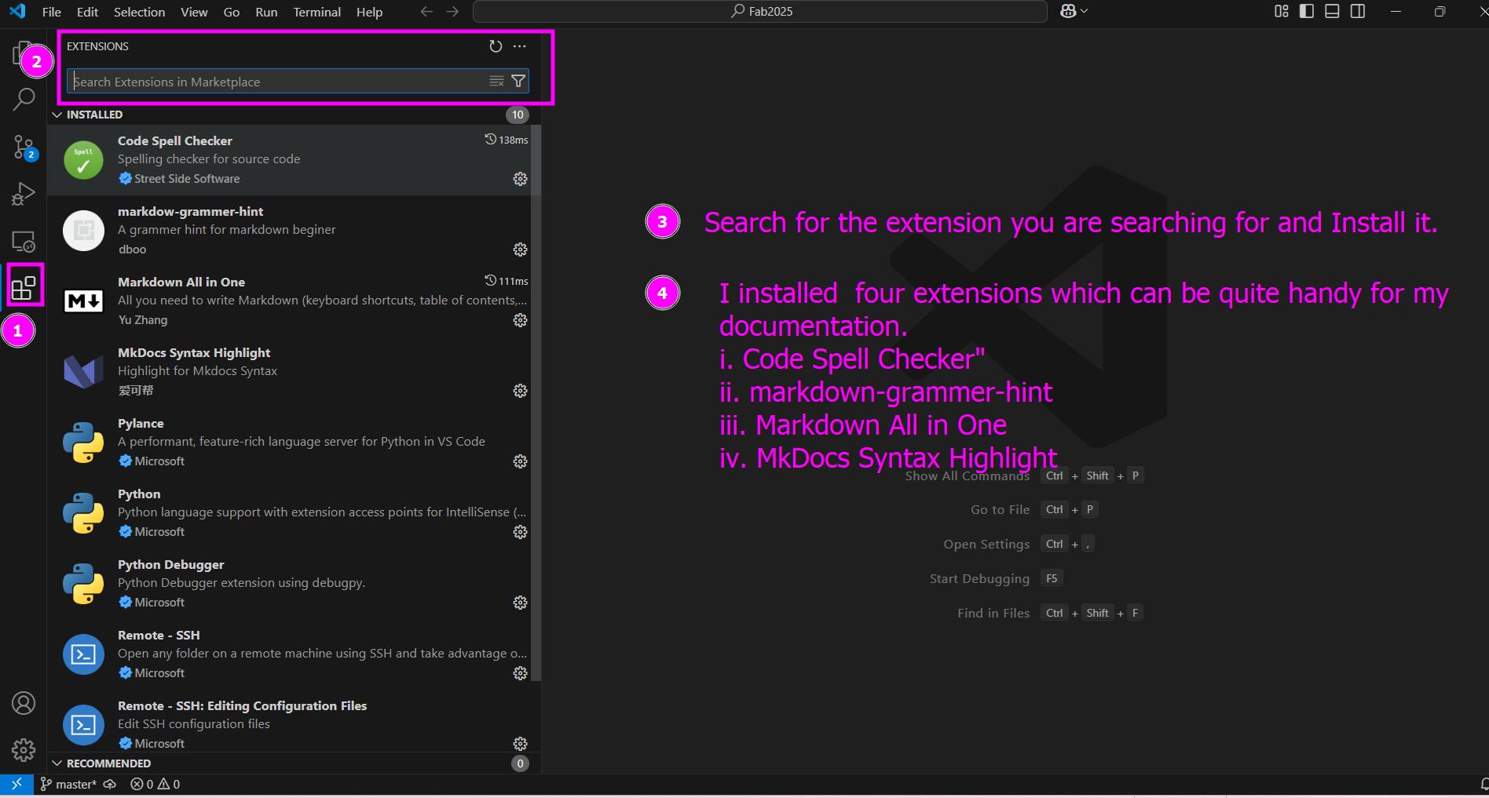Image resolution: width=1489 pixels, height=798 pixels.
Task: Open the View menu
Action: point(194,12)
